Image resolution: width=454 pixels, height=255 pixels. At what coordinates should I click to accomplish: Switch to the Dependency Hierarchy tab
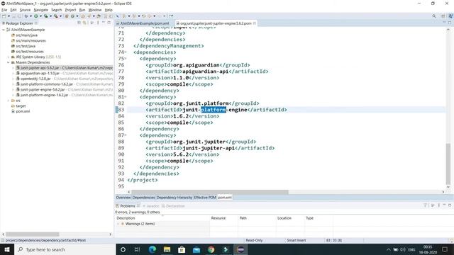tap(175, 198)
